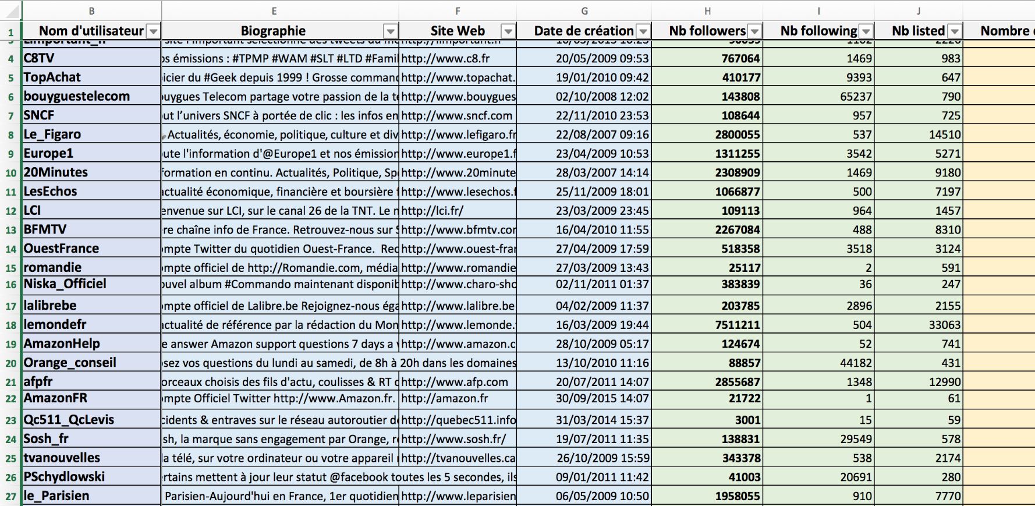Viewport: 1035px width, 506px height.
Task: Click the le_Parisien username cell
Action: coord(91,496)
